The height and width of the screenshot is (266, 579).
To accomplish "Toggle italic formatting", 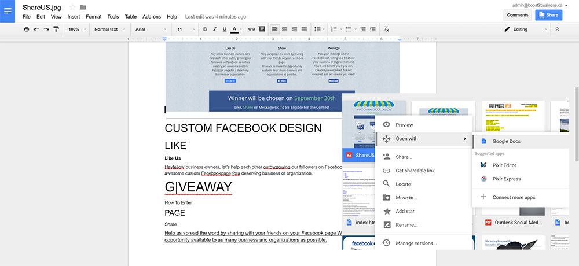I will (215, 29).
